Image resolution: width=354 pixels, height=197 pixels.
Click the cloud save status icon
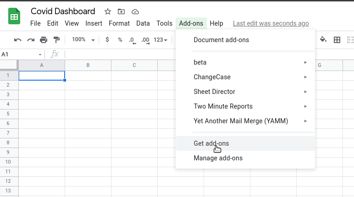tap(135, 12)
